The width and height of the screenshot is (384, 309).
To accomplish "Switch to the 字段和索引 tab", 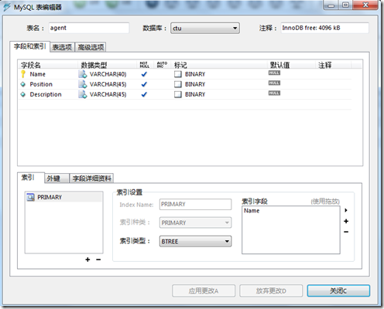I will tap(29, 46).
